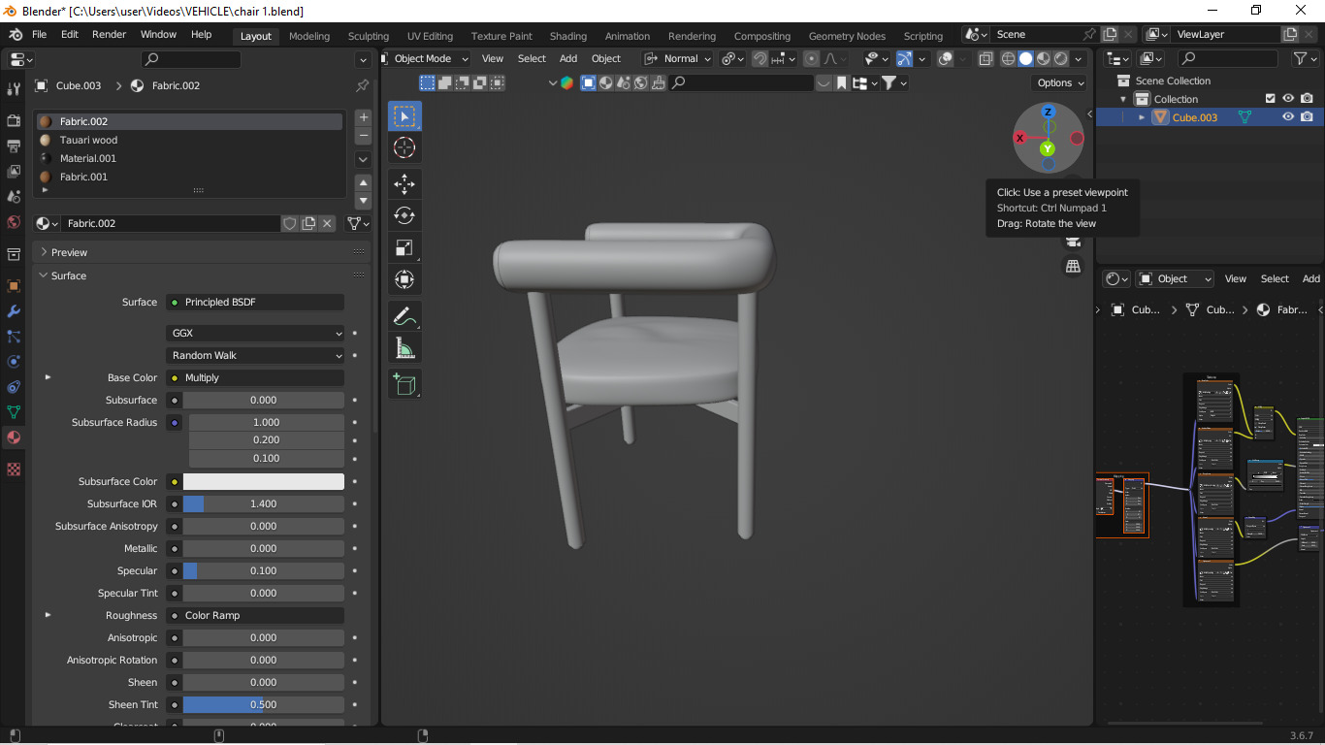Open GGX distribution dropdown
The width and height of the screenshot is (1325, 745).
(255, 333)
